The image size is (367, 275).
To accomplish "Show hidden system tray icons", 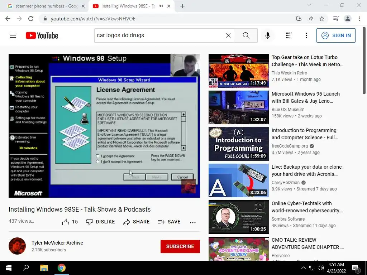I will [x=303, y=268].
